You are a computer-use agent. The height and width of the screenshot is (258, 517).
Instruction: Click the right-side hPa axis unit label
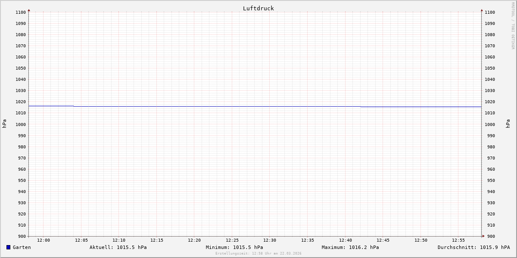point(508,124)
